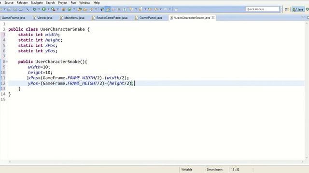This screenshot has width=309, height=173.
Task: Open the Navigate menu
Action: coord(37,3)
